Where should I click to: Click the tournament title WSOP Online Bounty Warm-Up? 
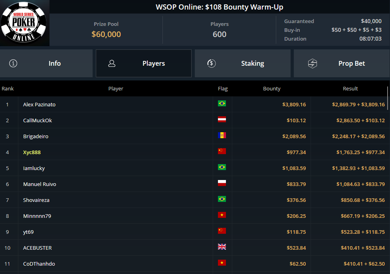coord(220,7)
